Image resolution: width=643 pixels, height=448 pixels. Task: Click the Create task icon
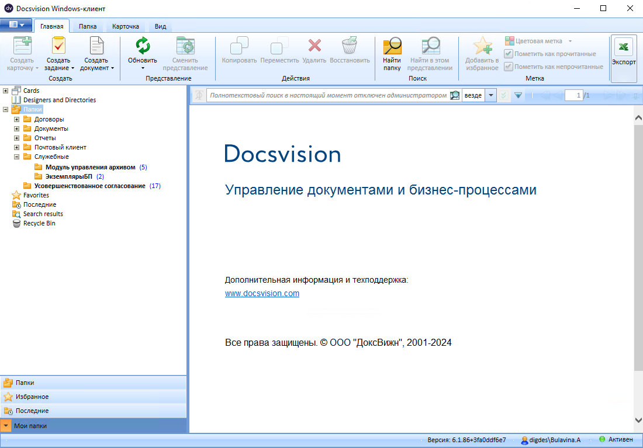click(x=58, y=46)
